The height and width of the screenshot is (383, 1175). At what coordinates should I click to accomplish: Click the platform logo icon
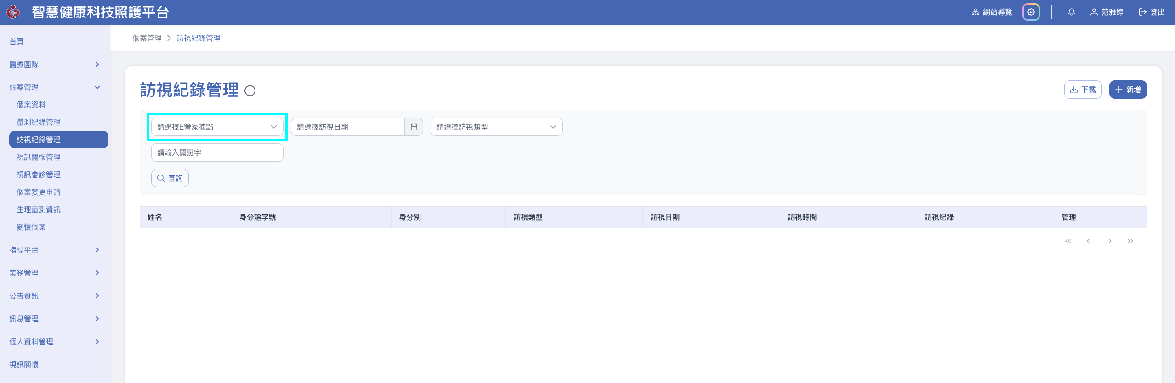[x=13, y=12]
